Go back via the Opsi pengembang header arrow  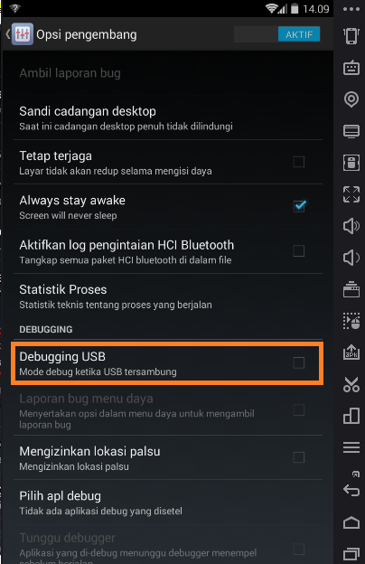[8, 34]
